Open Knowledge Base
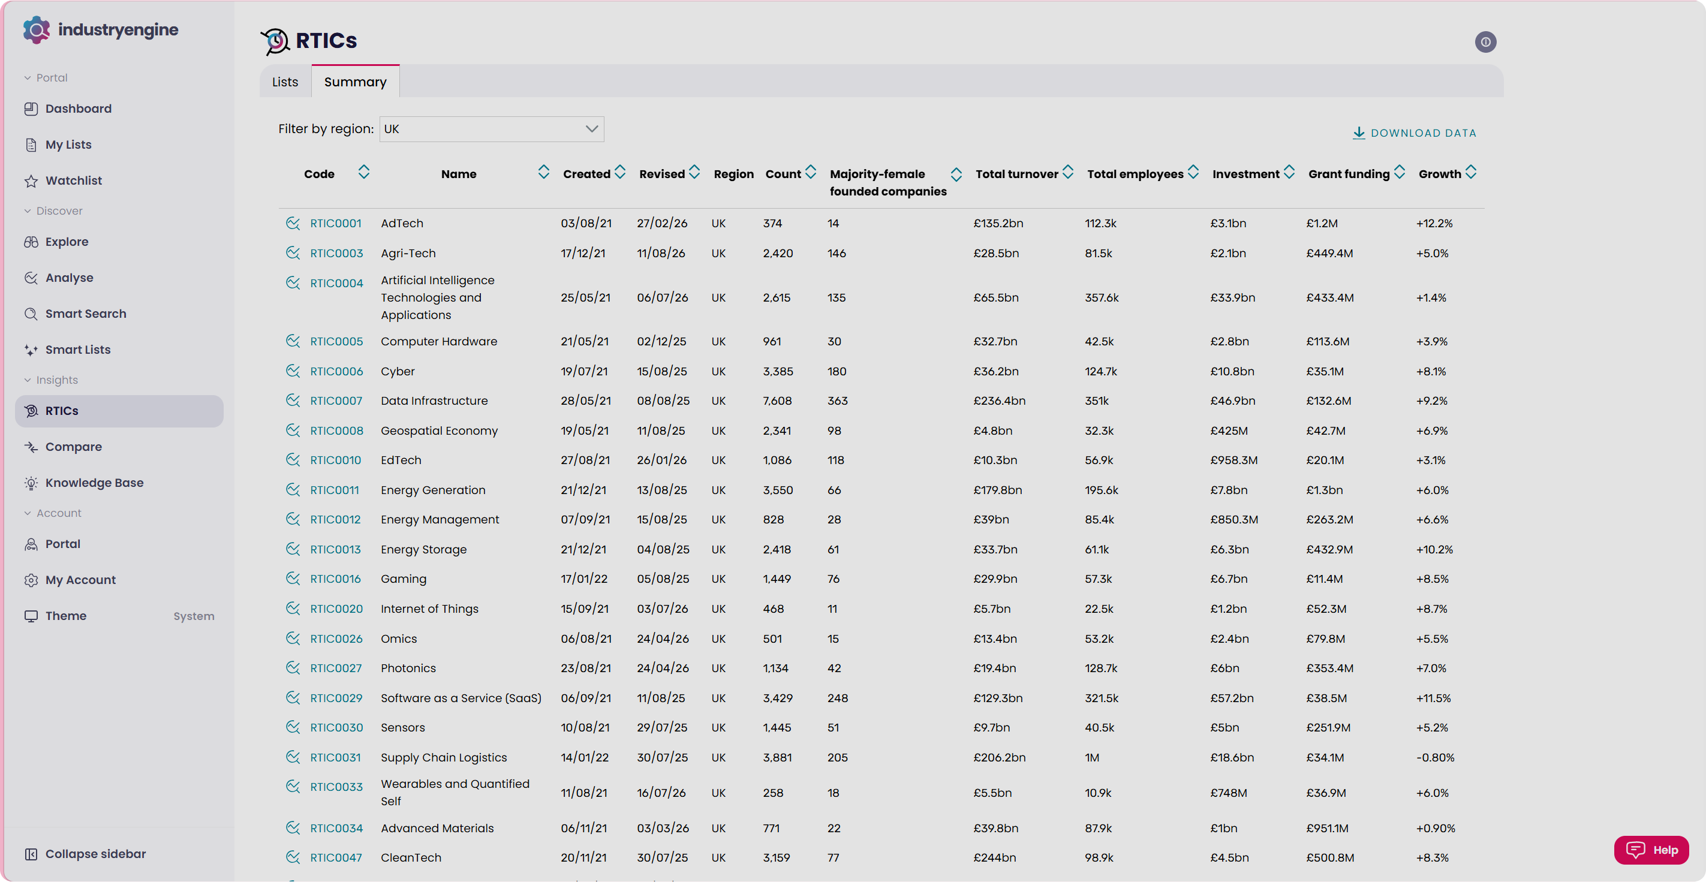 119,483
